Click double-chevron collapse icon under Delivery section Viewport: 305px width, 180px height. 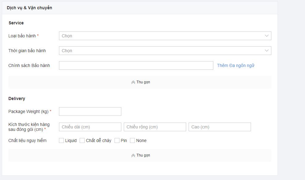tap(133, 155)
